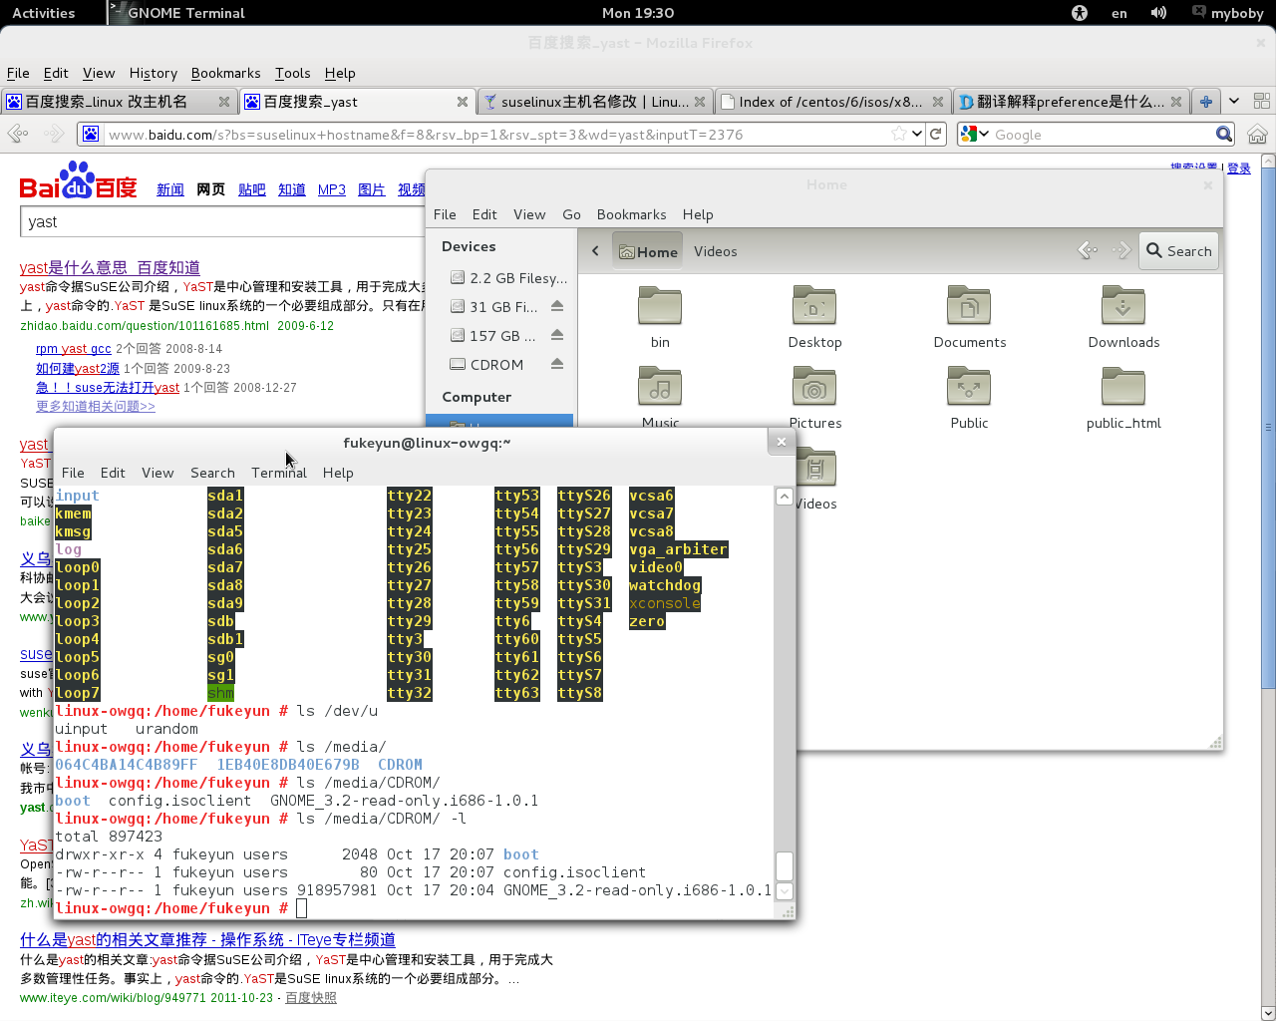Open the Go menu in file manager
Screen dimensions: 1276x1021
[x=571, y=214]
